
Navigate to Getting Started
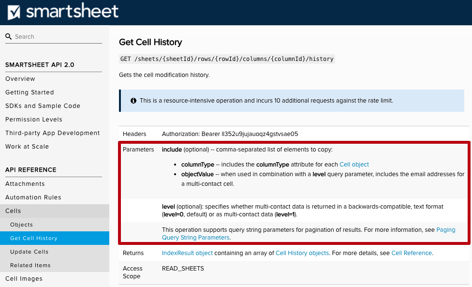29,92
